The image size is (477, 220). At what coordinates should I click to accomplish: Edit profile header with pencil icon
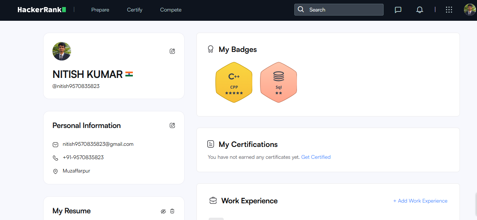click(x=172, y=51)
